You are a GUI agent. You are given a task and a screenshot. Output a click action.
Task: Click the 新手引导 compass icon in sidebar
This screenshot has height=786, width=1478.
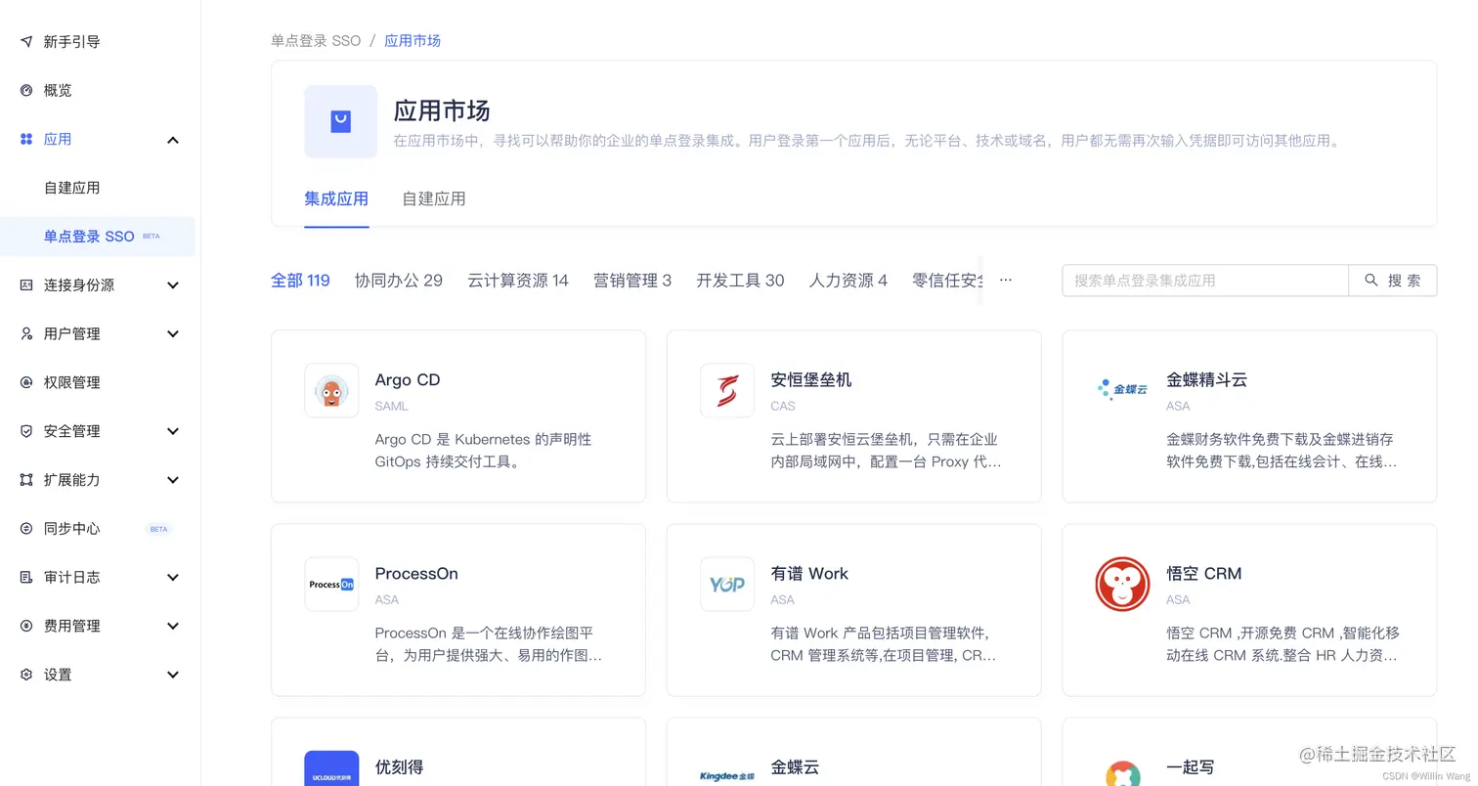(x=26, y=41)
